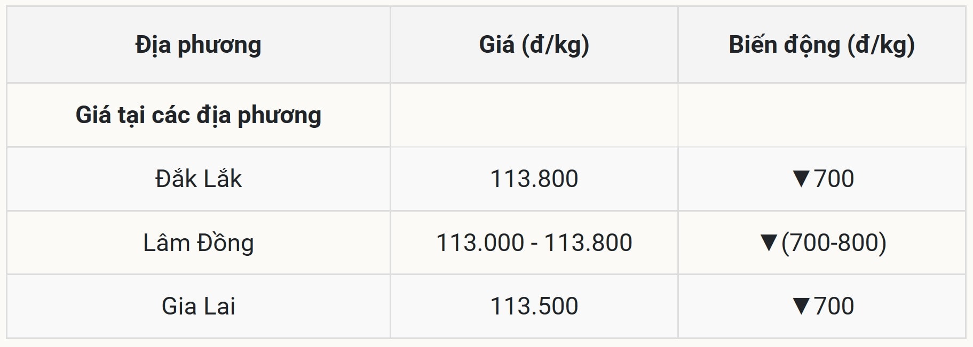This screenshot has height=347, width=973.
Task: Click the hyphen between Lâm Đồng prices
Action: click(534, 244)
